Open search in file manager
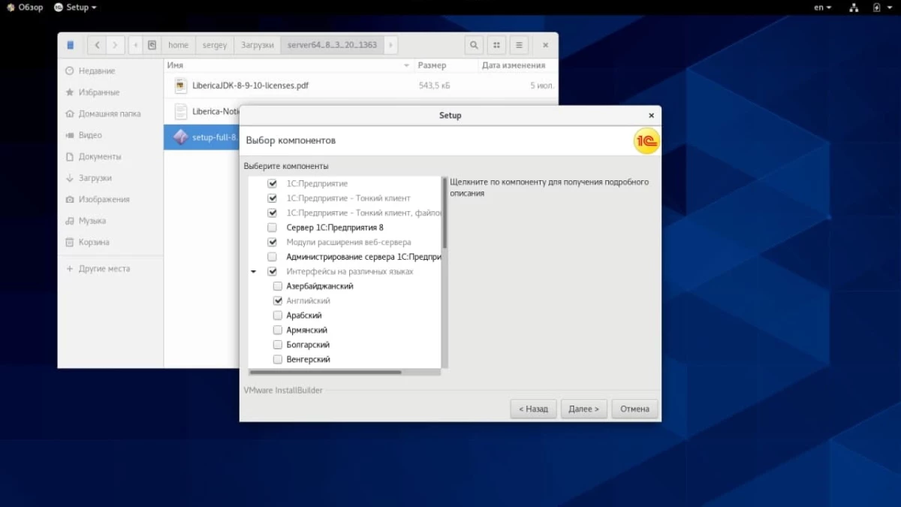This screenshot has height=507, width=901. click(474, 45)
